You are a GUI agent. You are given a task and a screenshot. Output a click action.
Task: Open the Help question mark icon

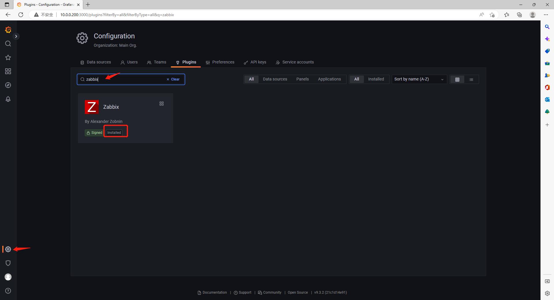[x=8, y=291]
